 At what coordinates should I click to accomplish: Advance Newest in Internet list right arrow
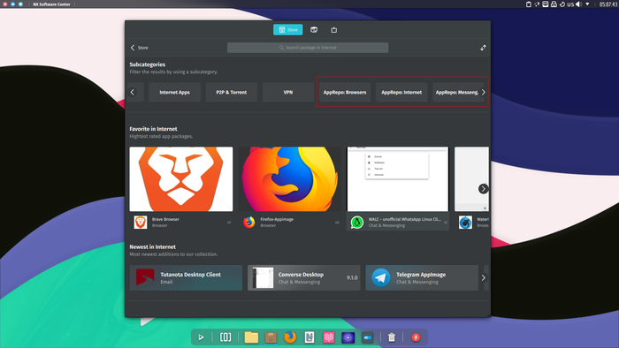pyautogui.click(x=484, y=278)
